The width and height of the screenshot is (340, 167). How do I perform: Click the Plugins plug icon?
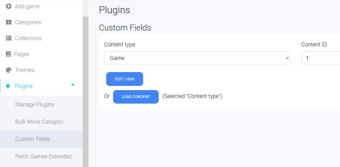tap(8, 86)
